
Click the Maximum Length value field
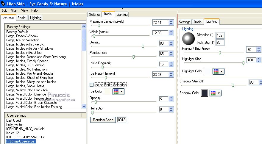point(160,23)
